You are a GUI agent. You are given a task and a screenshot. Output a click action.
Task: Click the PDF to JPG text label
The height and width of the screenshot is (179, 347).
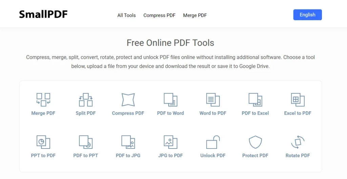tap(128, 156)
